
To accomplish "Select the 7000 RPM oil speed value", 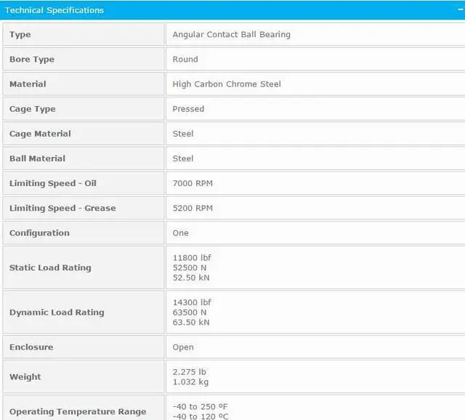I will pyautogui.click(x=193, y=183).
